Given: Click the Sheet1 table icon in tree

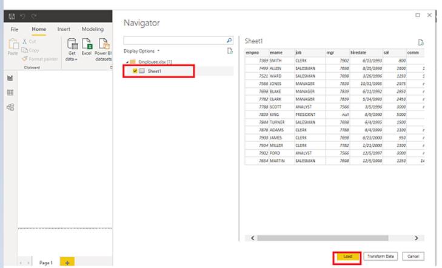Looking at the screenshot, I should (x=142, y=71).
